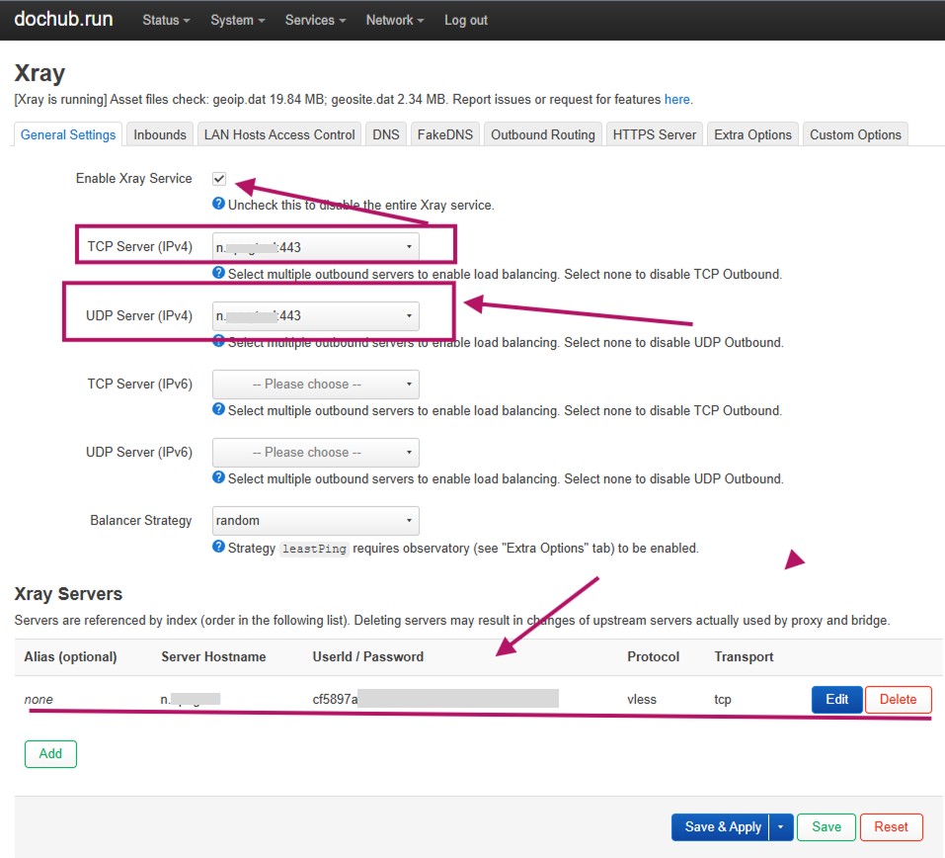Open the System menu
This screenshot has height=858, width=945.
click(x=237, y=20)
